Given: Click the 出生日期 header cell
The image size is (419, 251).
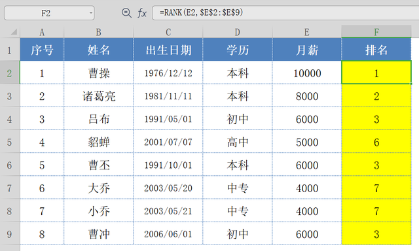Looking at the screenshot, I should click(x=168, y=49).
